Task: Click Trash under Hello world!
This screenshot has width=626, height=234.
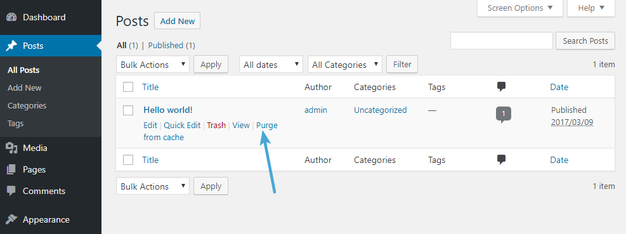Action: coord(216,126)
